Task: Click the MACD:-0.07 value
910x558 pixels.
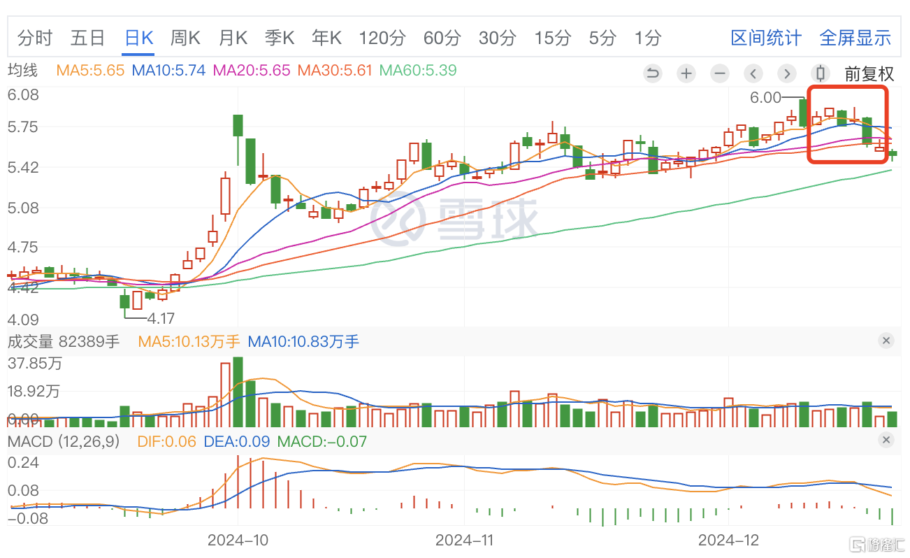Action: coord(322,442)
